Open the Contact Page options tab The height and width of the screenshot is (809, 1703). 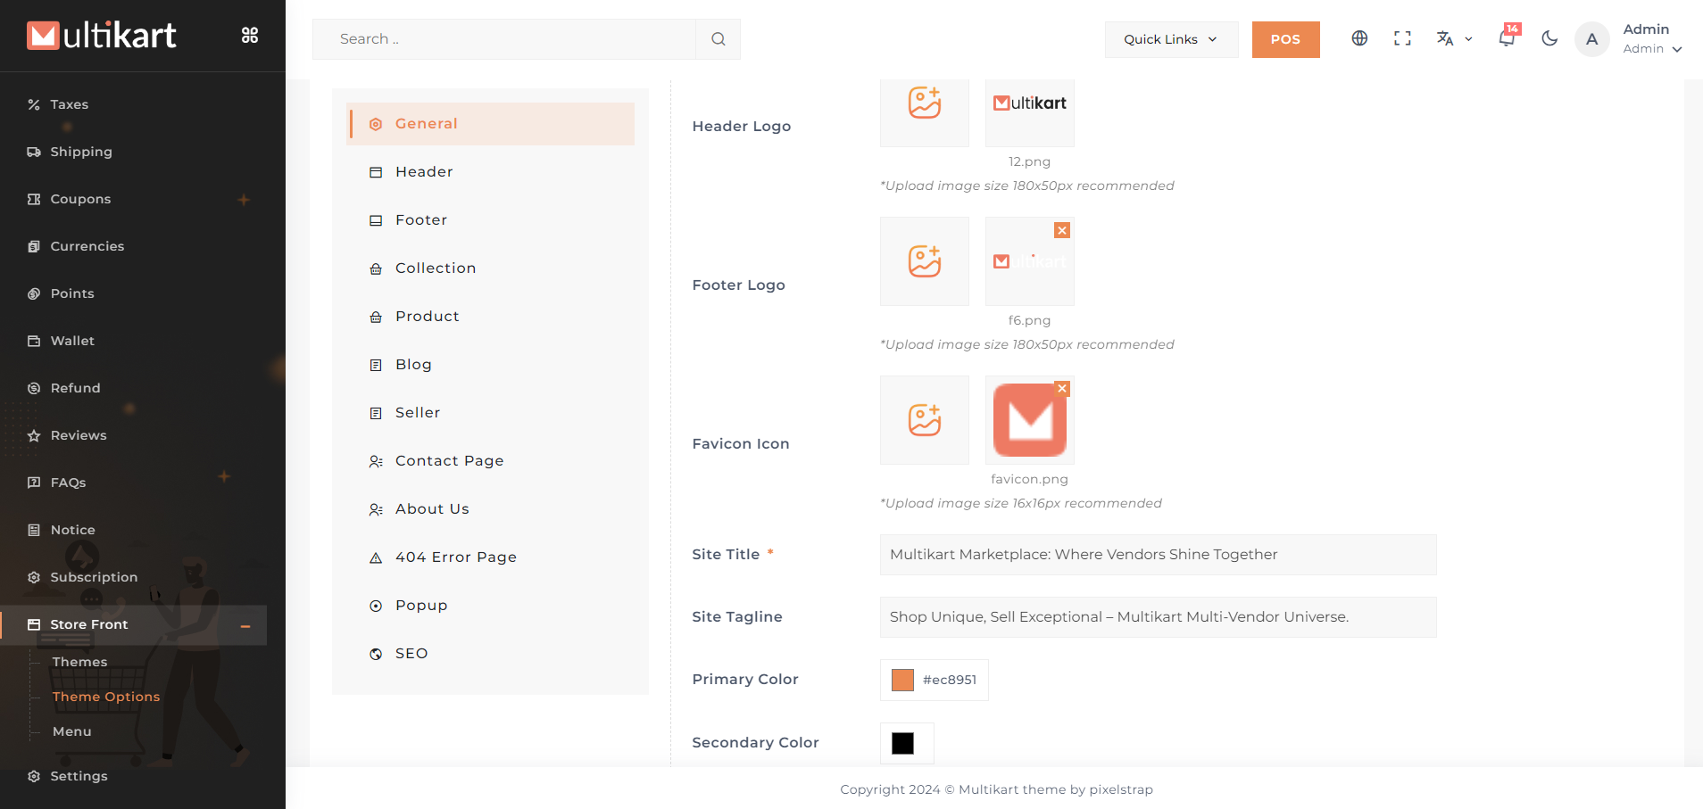coord(449,460)
